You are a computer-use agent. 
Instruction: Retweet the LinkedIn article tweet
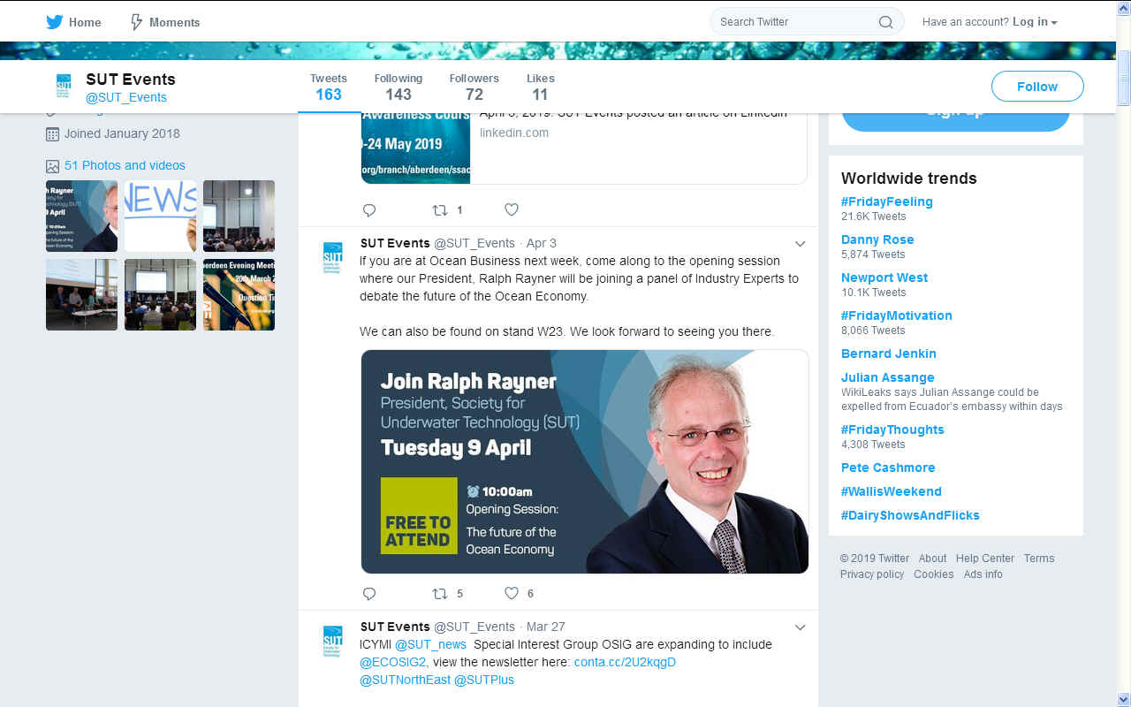(x=439, y=209)
